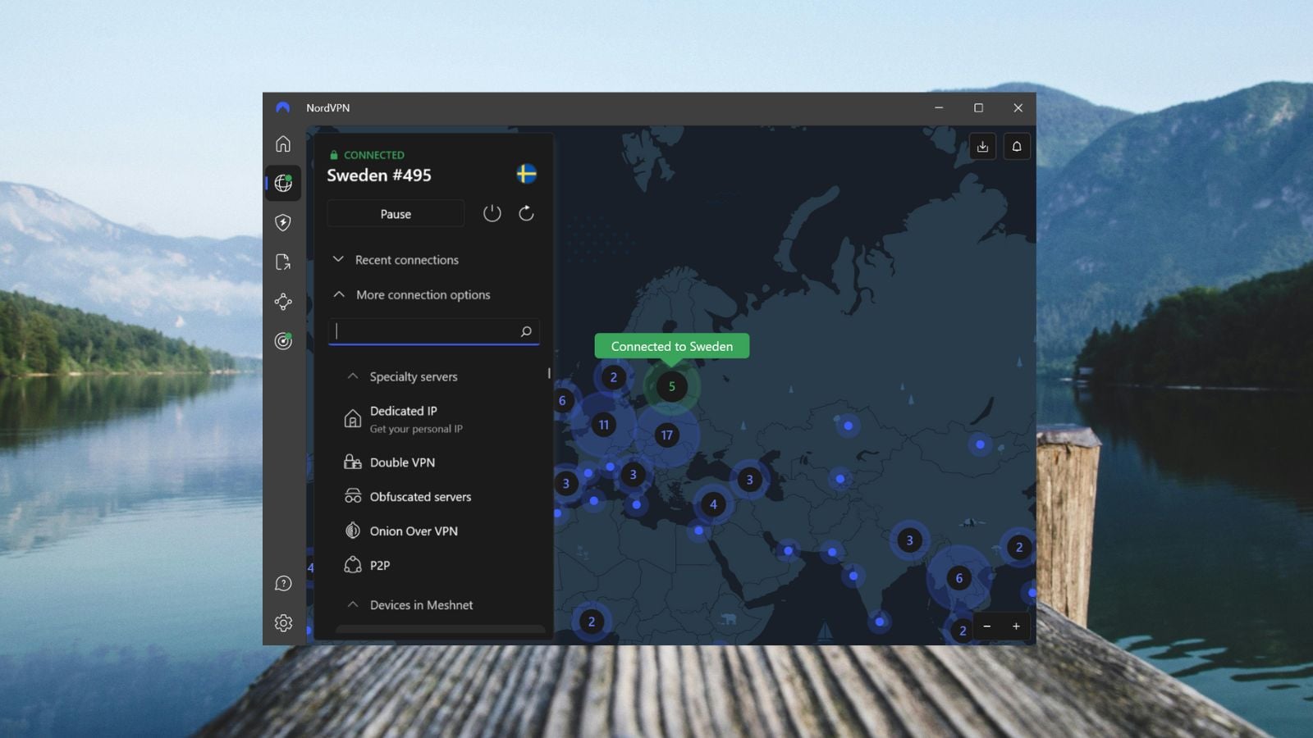Pause the VPN connection
Screen dimensions: 1313x738
coord(395,213)
